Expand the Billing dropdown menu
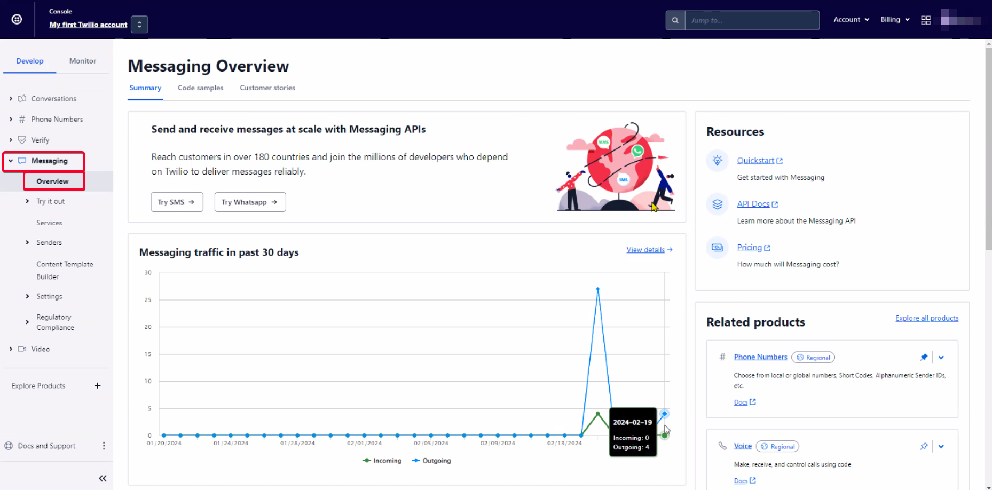The image size is (992, 490). 895,20
